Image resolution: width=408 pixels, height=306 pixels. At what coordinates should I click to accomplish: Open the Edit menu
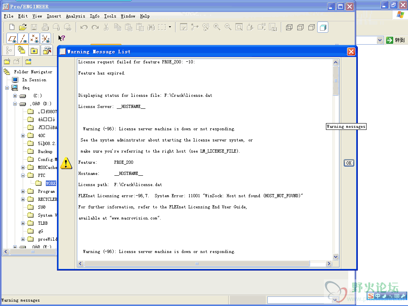point(23,16)
